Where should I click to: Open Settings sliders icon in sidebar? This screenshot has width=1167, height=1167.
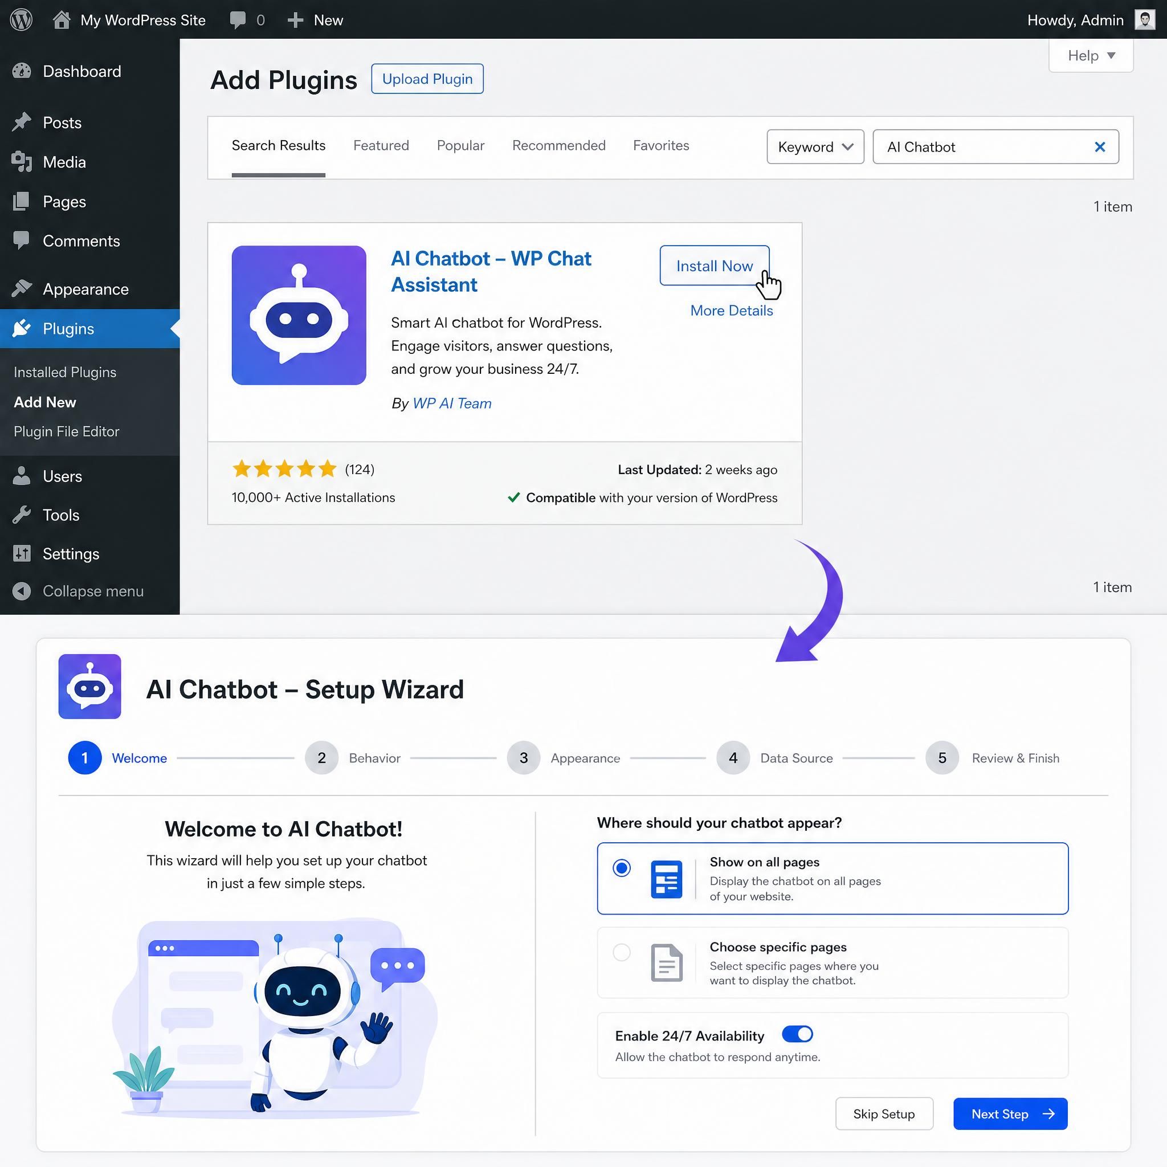[22, 553]
